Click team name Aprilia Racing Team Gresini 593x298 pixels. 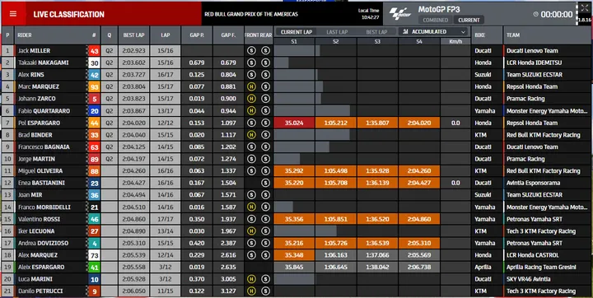542,268
